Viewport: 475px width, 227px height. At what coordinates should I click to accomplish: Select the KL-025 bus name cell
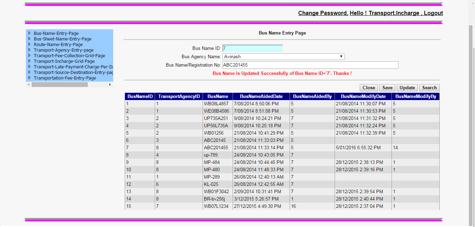[x=218, y=184]
